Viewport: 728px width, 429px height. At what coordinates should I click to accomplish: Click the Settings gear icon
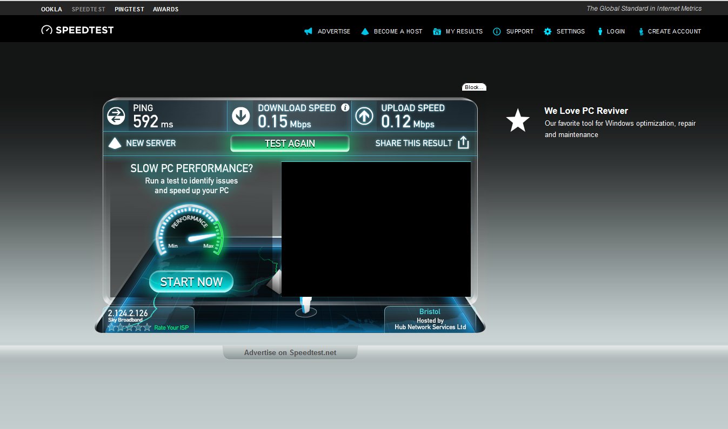[547, 31]
